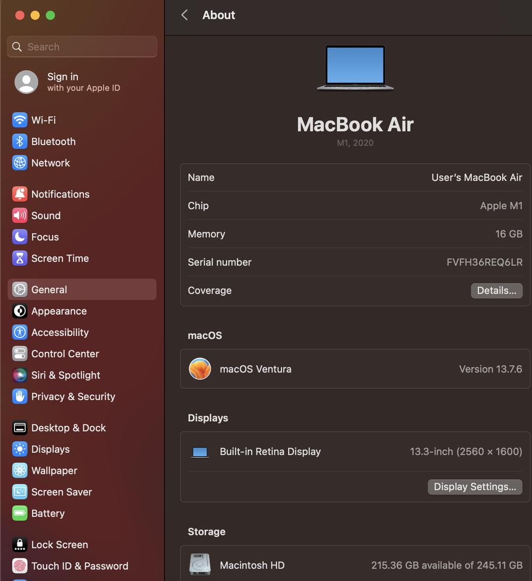Click the Control Center icon
This screenshot has height=581, width=532.
click(x=20, y=353)
